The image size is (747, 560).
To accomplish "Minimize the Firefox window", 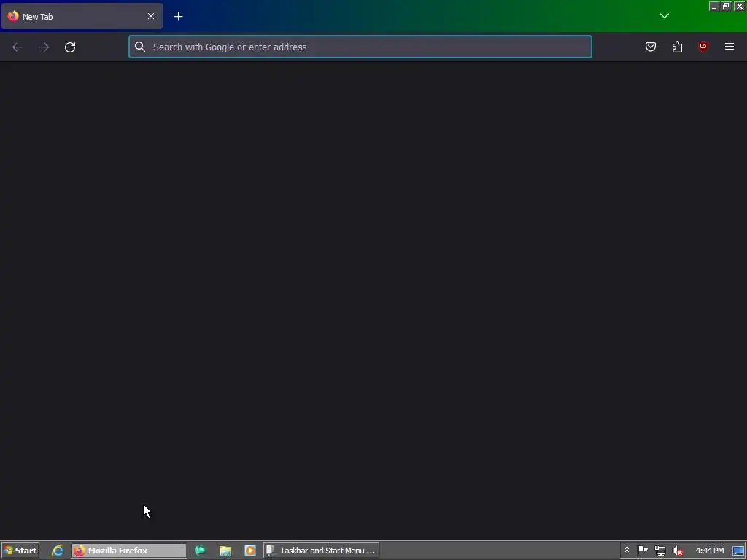I will click(x=713, y=6).
